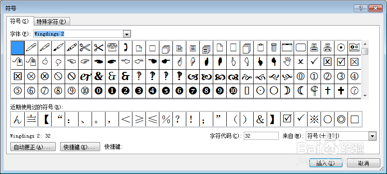The image size is (387, 174).
Task: Select the recent ampersand symbol
Action: tap(260, 119)
